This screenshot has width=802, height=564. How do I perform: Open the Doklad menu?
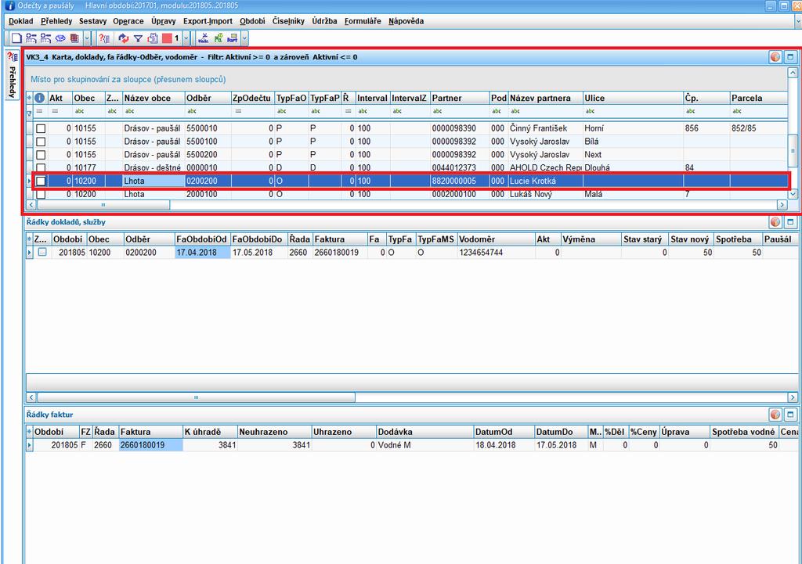[21, 21]
